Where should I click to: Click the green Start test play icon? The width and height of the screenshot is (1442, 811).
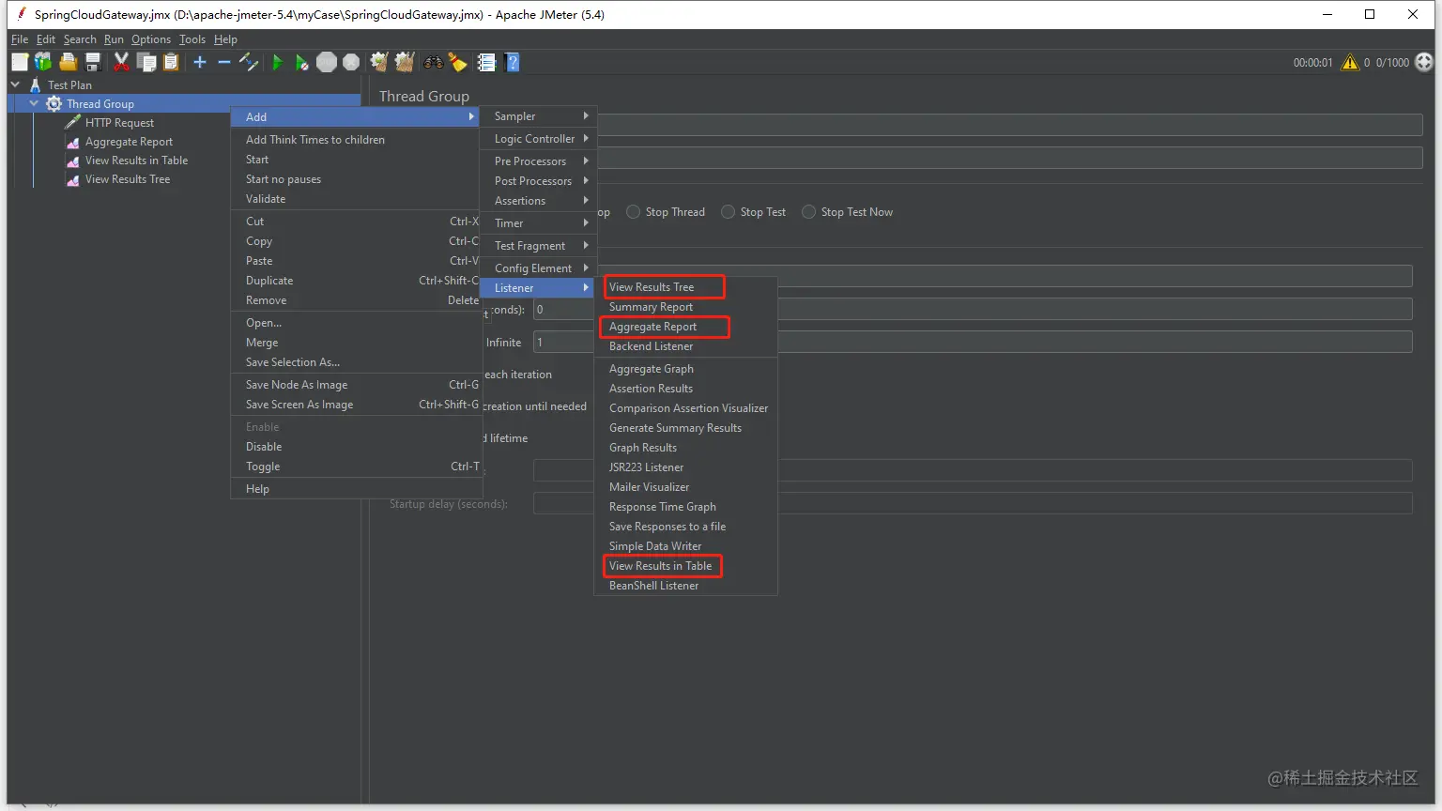click(277, 62)
